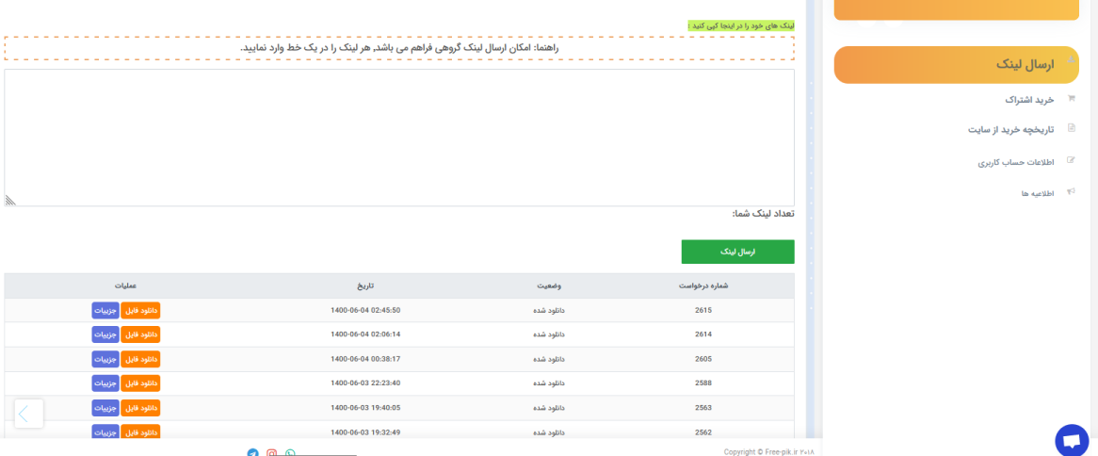The image size is (1098, 456).
Task: Click دانلود فایل for request 2562
Action: tap(140, 432)
